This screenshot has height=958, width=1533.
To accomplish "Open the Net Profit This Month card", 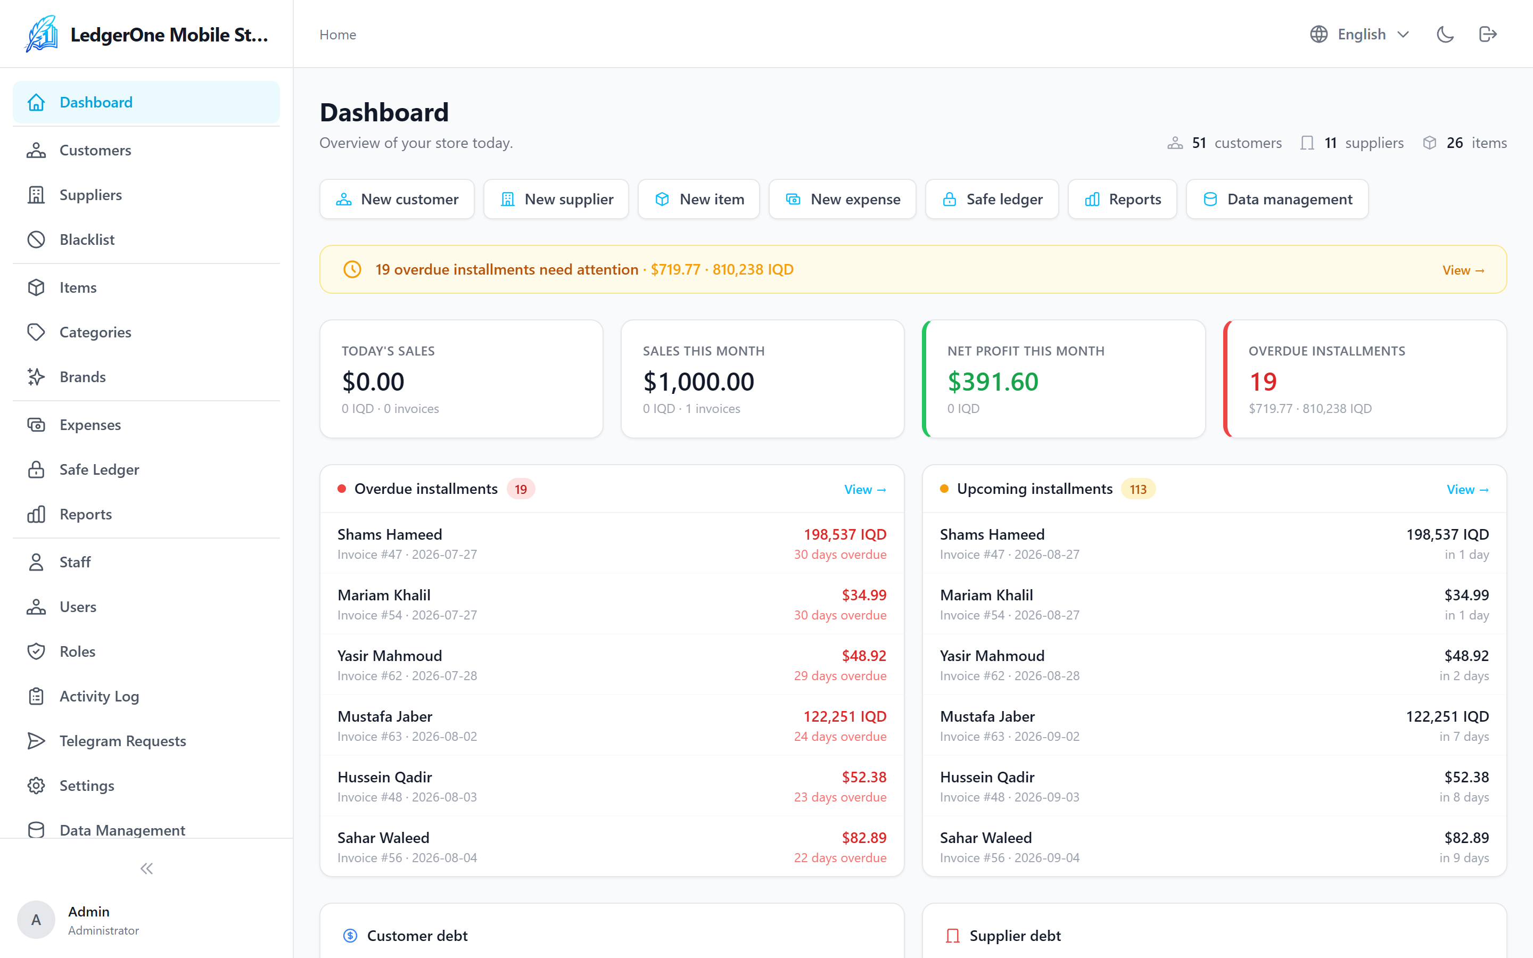I will 1064,379.
